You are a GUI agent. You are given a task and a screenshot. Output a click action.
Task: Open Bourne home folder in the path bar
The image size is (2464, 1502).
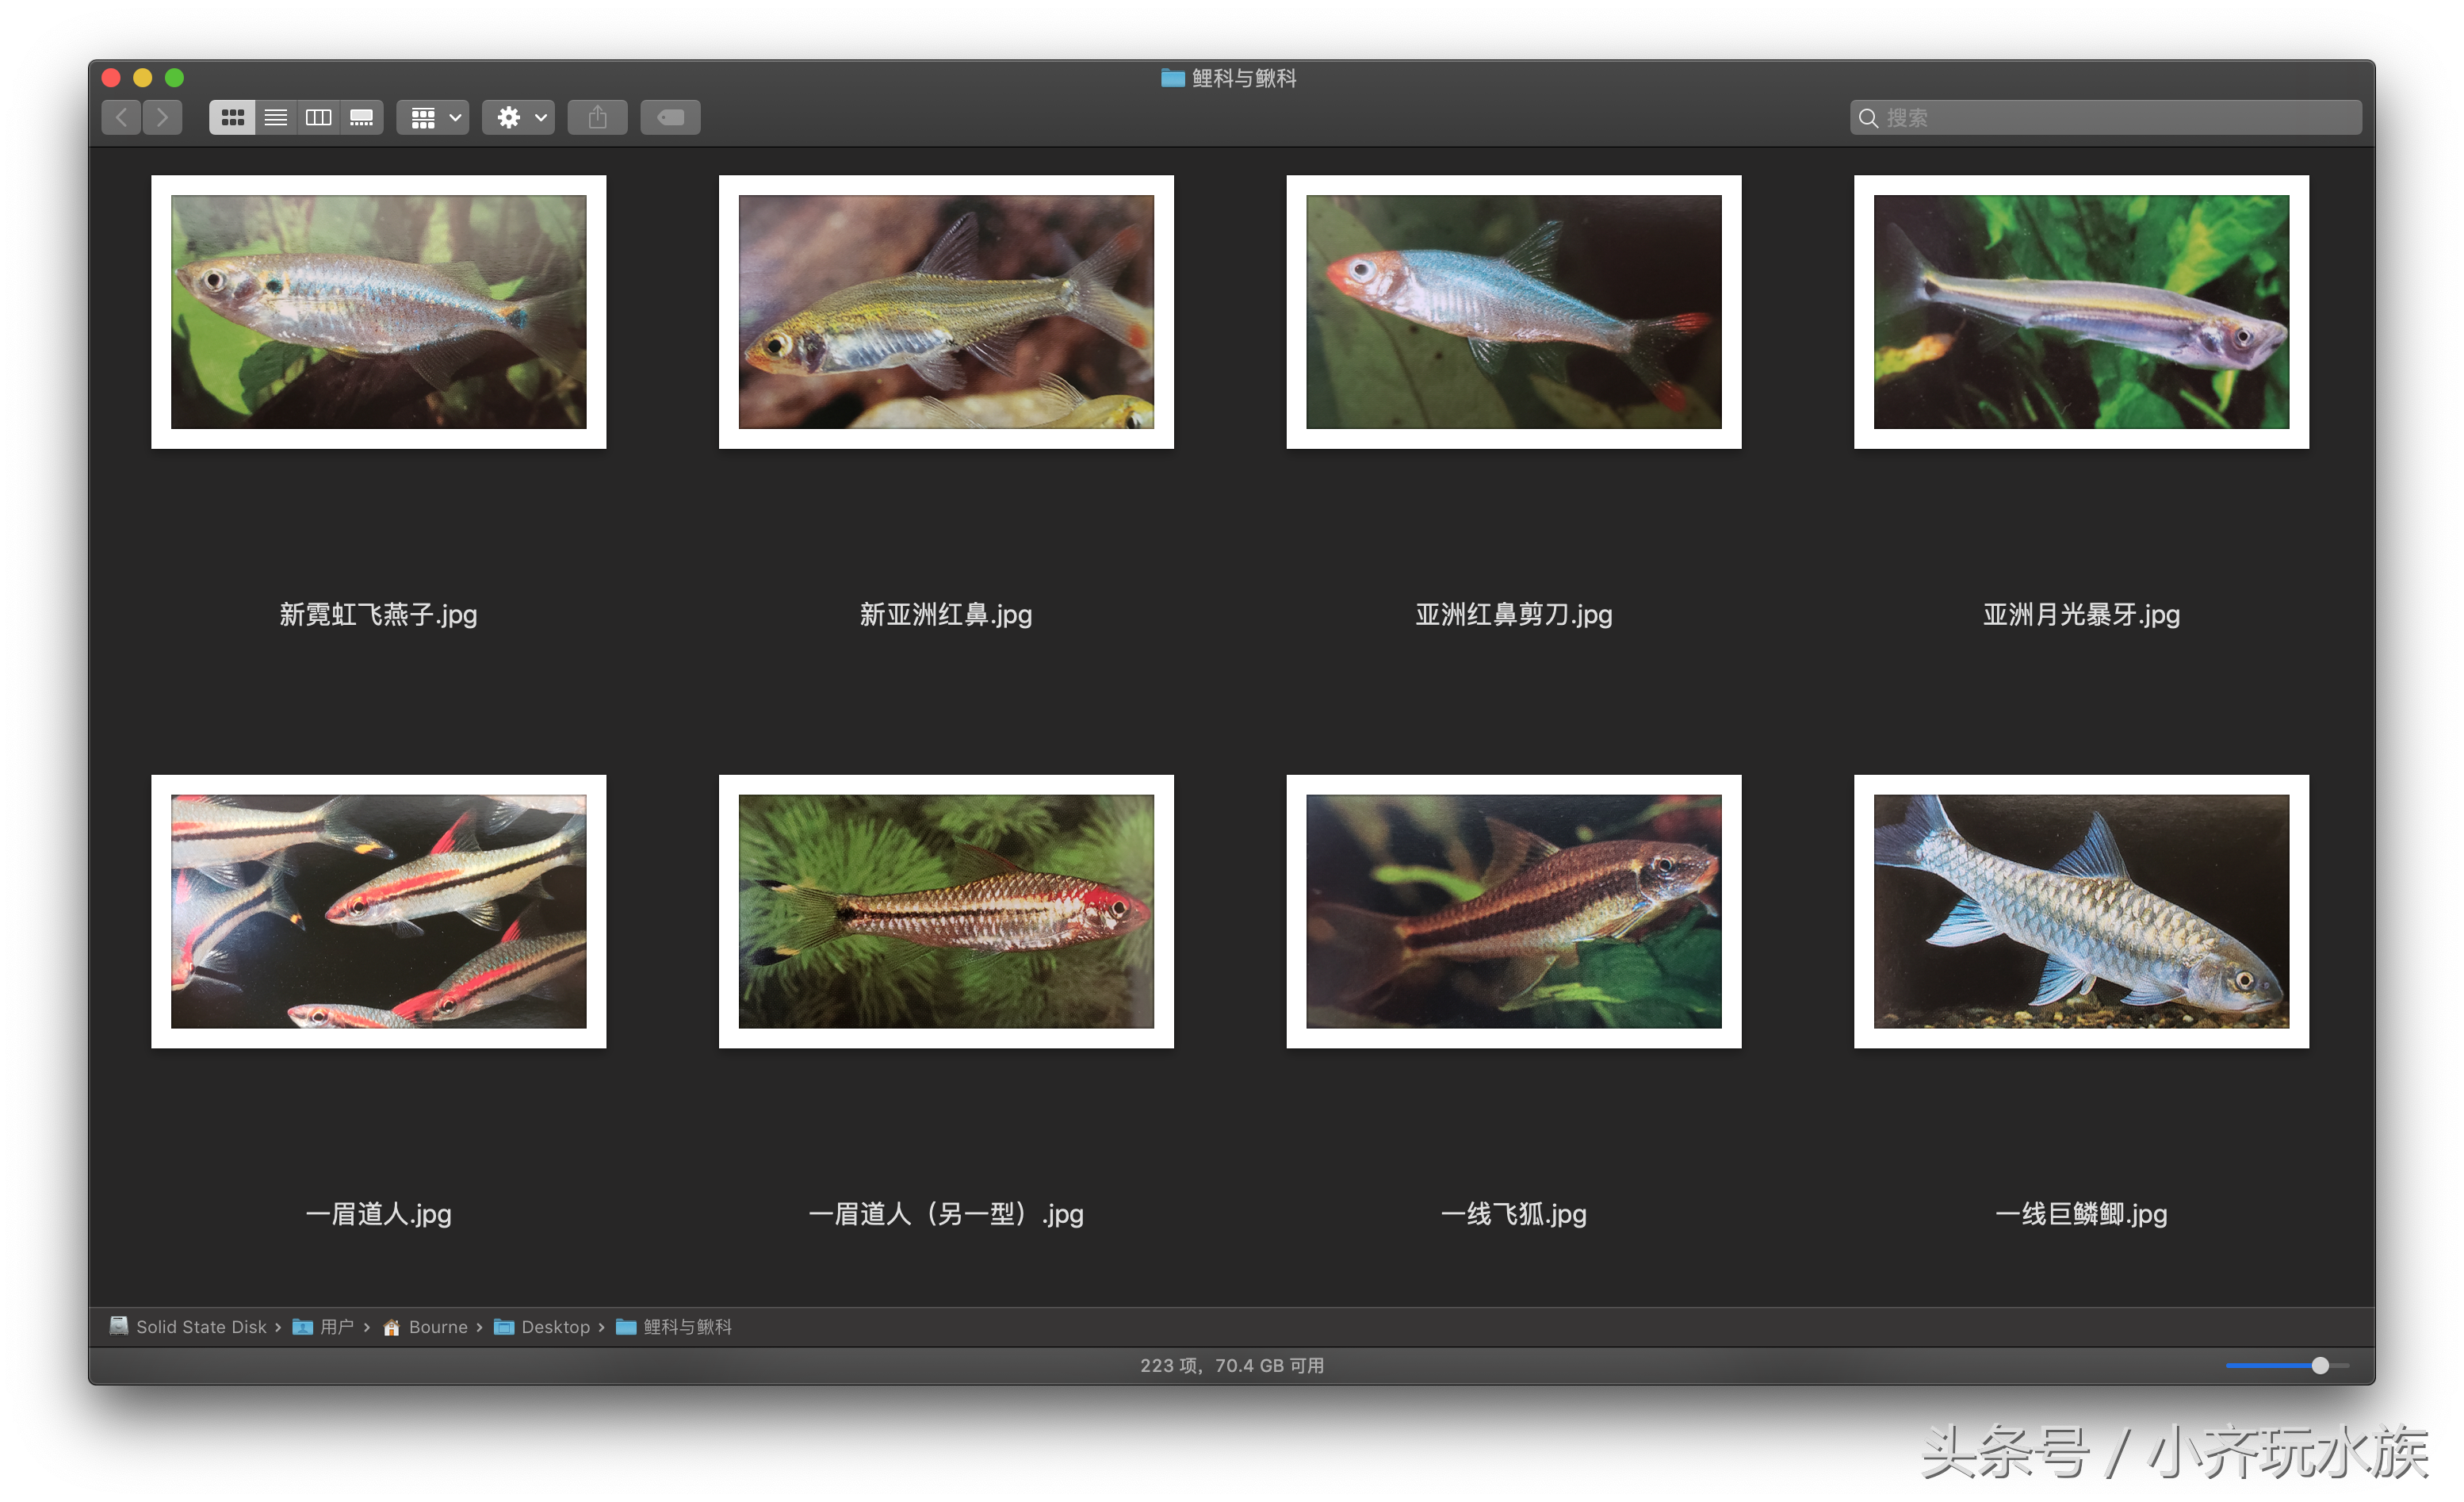pos(425,1327)
